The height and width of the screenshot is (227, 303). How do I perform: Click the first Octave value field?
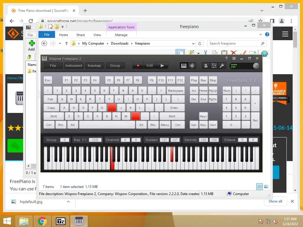click(x=242, y=140)
